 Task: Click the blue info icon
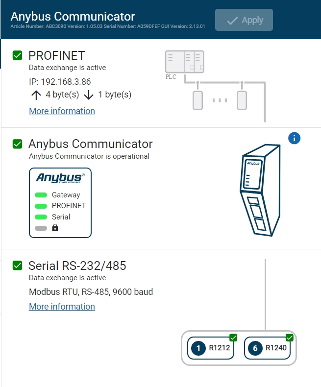coord(294,139)
